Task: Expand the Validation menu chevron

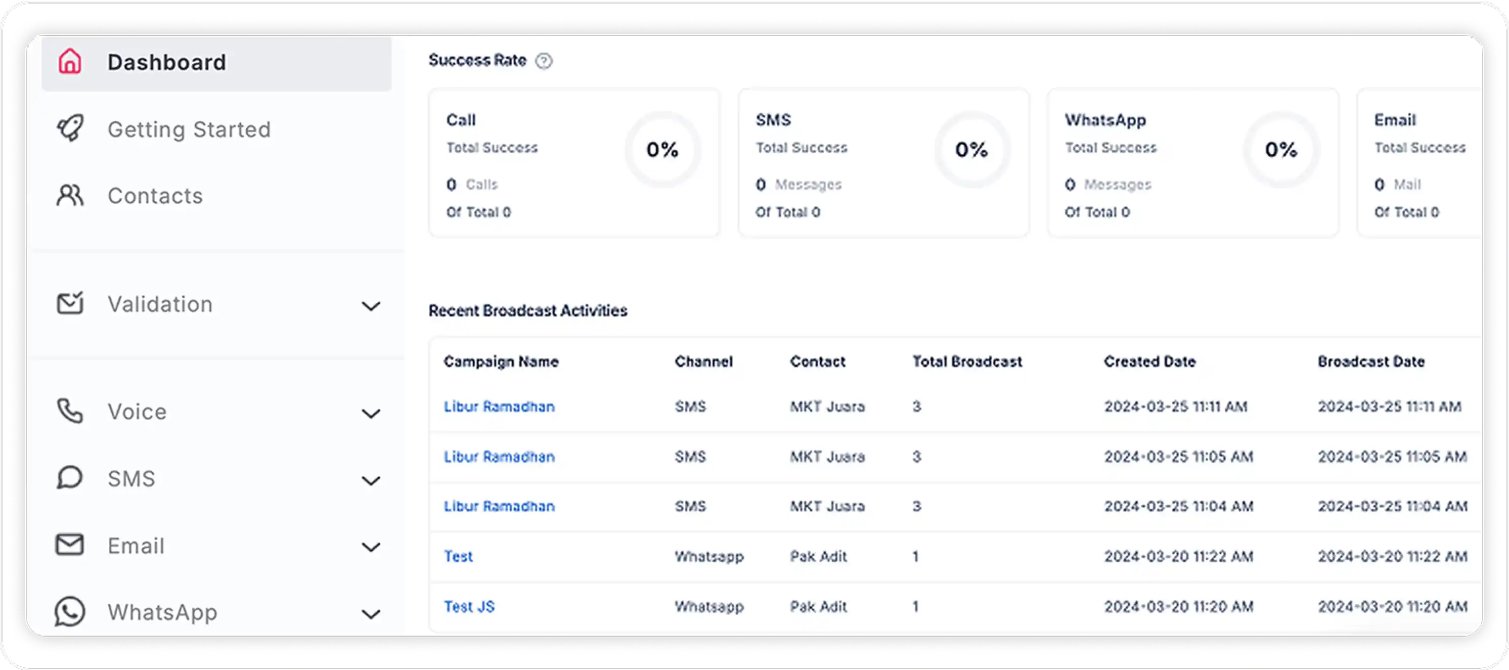Action: (371, 306)
